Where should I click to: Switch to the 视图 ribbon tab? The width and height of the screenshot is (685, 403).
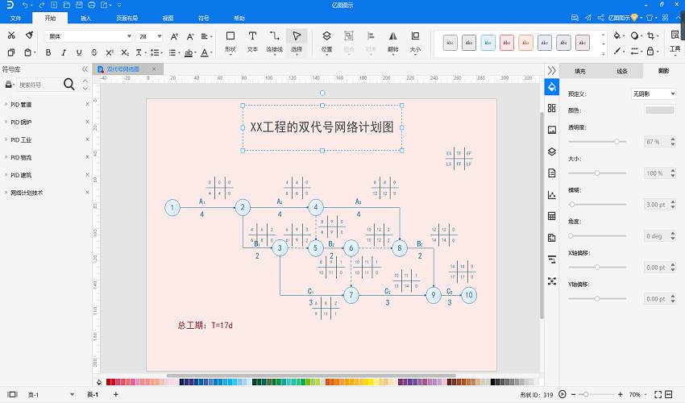(x=168, y=18)
